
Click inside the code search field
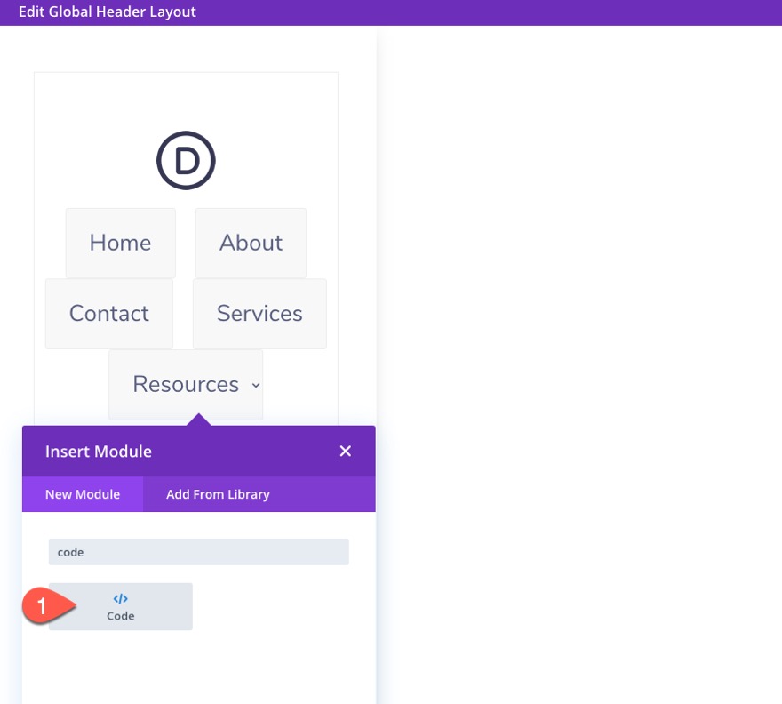pyautogui.click(x=198, y=551)
